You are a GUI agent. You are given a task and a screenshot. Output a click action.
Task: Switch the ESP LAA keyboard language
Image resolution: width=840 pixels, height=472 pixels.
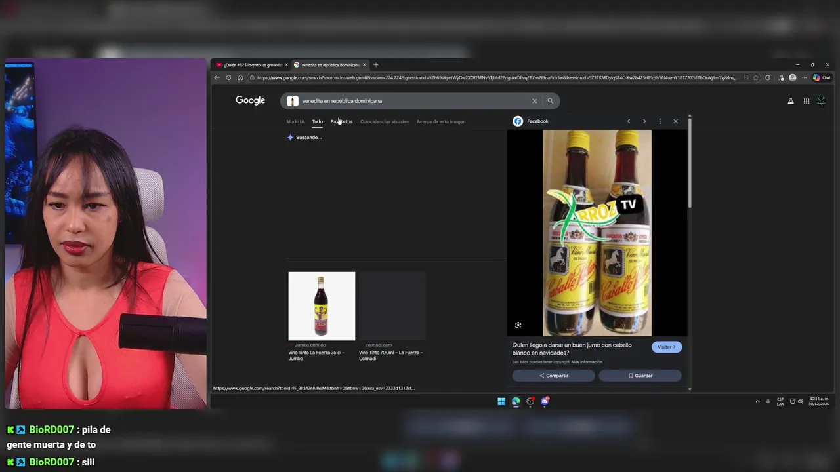point(780,401)
